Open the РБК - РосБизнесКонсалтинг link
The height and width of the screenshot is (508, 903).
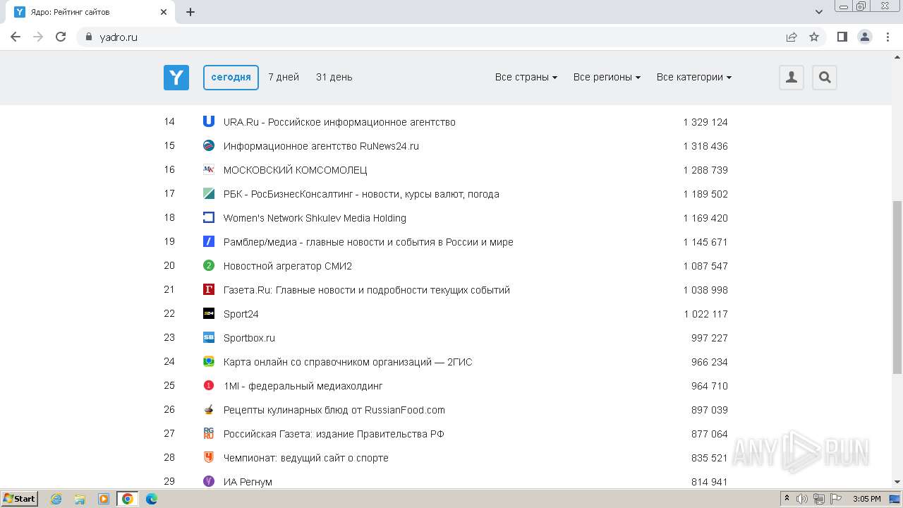(x=361, y=194)
